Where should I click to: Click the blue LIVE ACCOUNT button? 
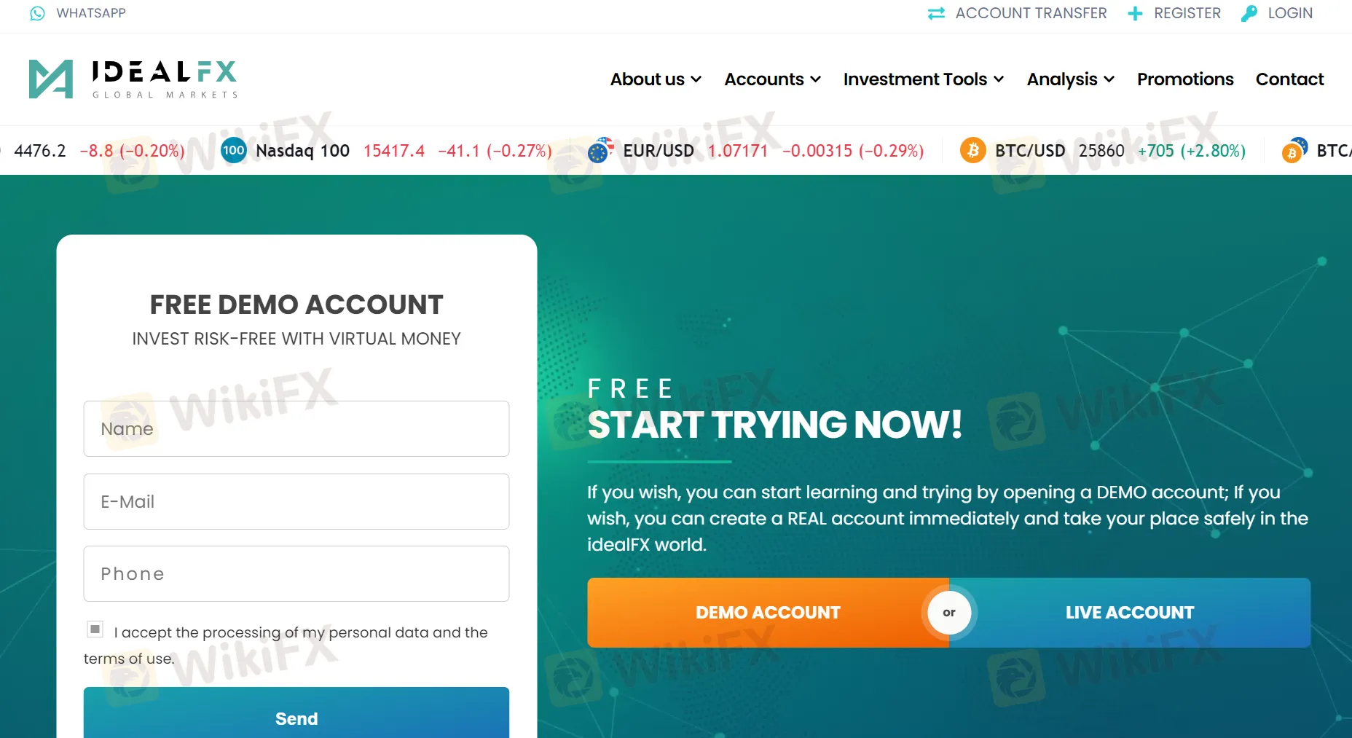1130,613
